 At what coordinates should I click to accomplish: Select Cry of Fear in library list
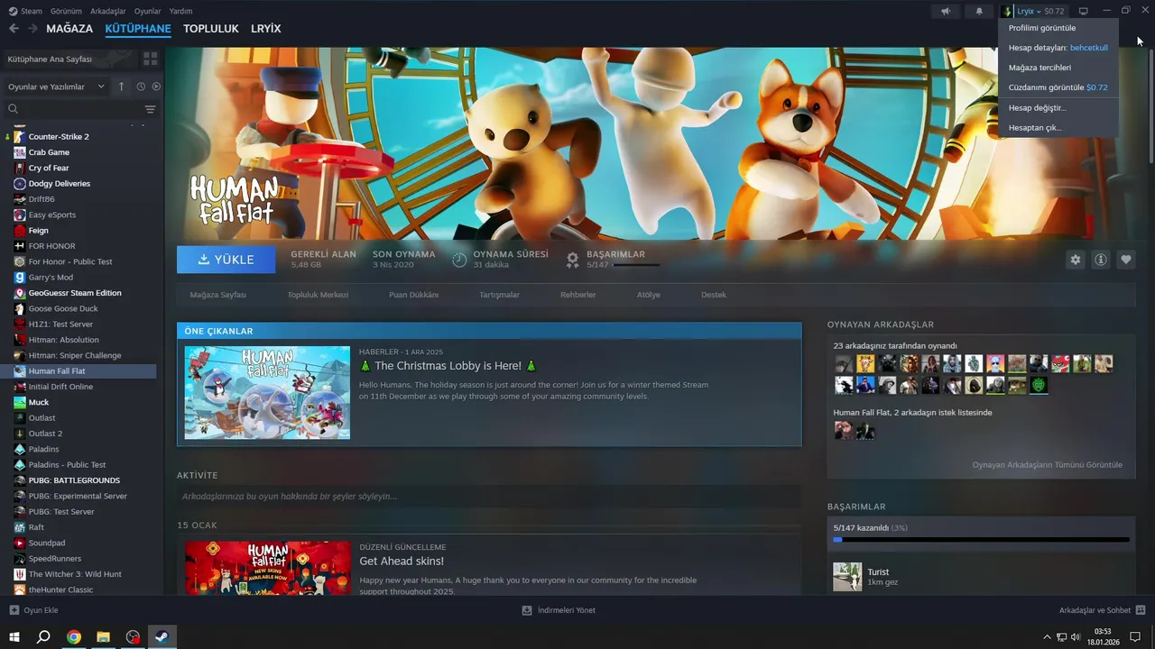click(x=49, y=168)
